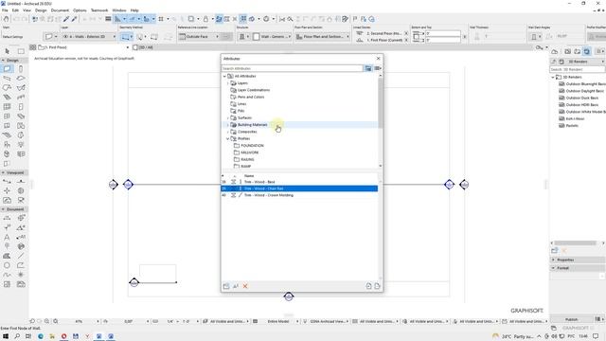Click the new folder icon in Attributes dialog
The height and width of the screenshot is (341, 606).
[226, 286]
